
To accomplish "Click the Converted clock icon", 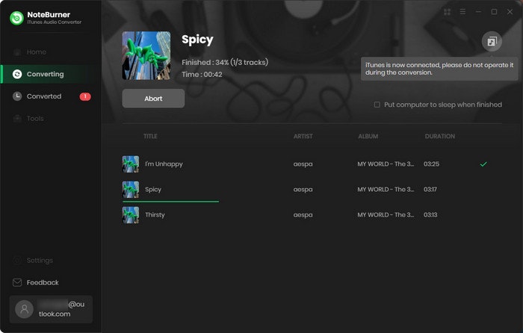I will pos(17,96).
